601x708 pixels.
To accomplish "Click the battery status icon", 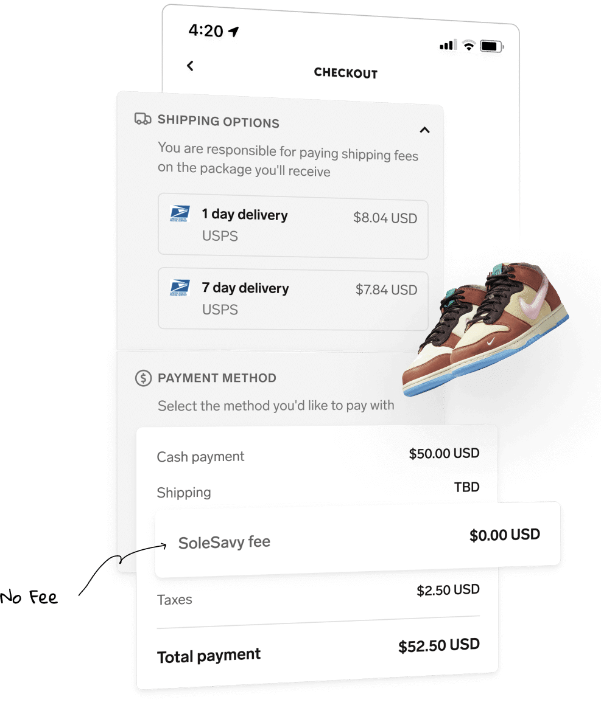I will click(491, 46).
